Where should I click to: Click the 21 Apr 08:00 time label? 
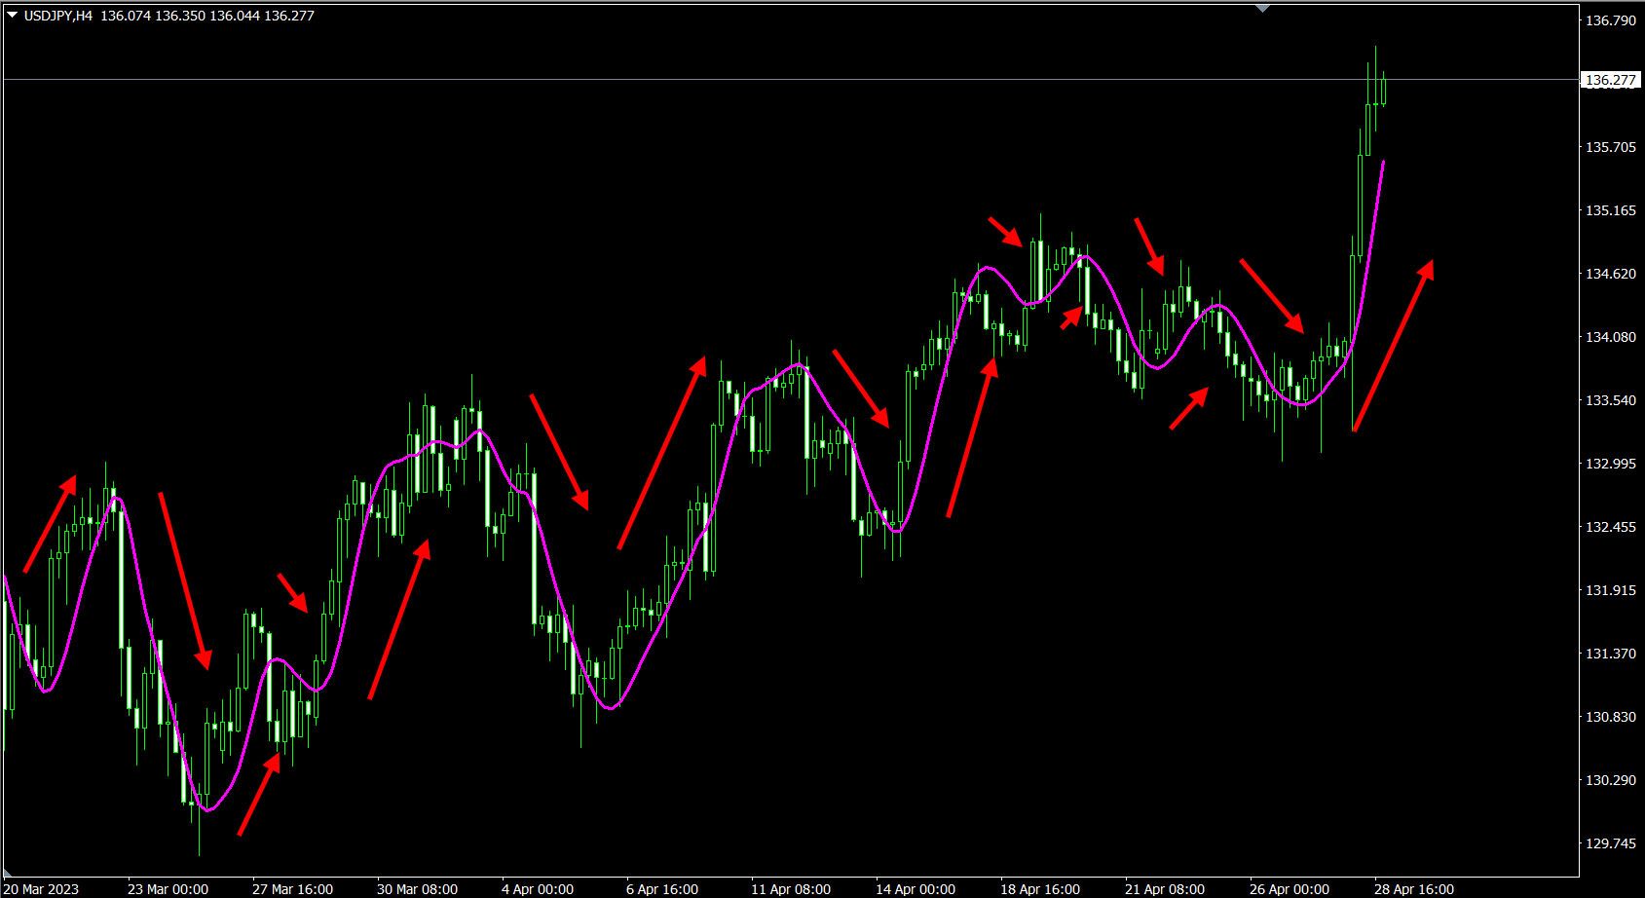click(x=1165, y=888)
